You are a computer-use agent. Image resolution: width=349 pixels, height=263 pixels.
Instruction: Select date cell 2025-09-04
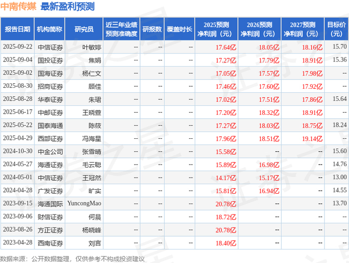(x=17, y=60)
